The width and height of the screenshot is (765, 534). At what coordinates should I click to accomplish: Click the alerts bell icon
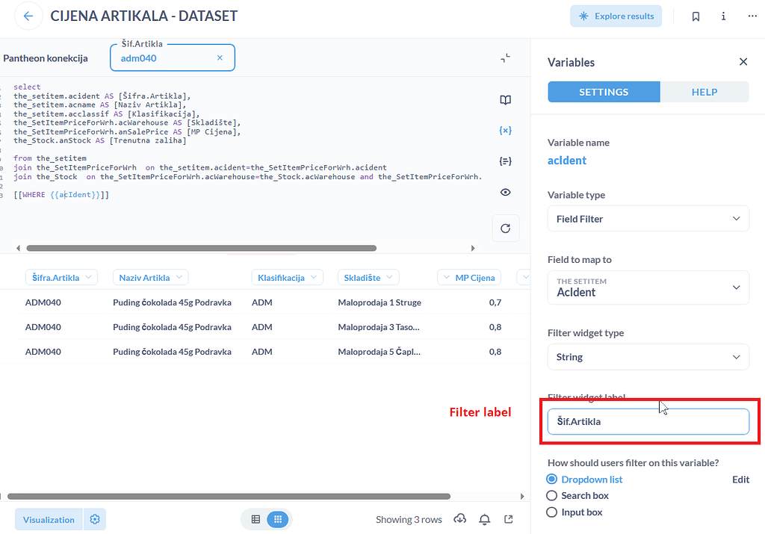(x=484, y=518)
